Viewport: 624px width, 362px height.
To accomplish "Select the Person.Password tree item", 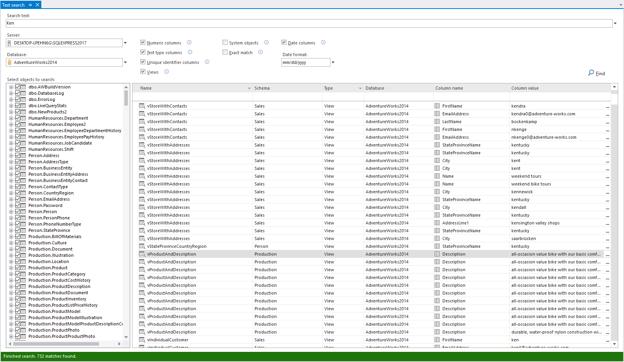I will (x=45, y=205).
